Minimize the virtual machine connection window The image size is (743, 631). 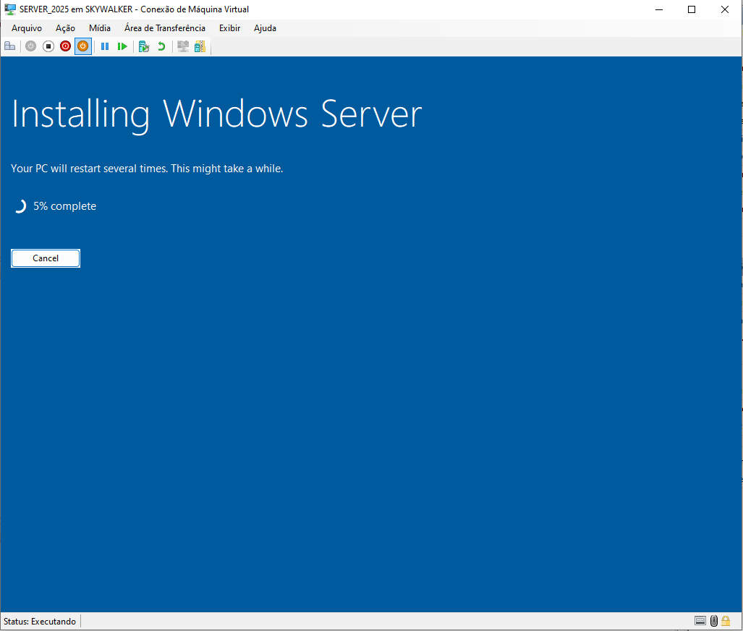[x=658, y=9]
